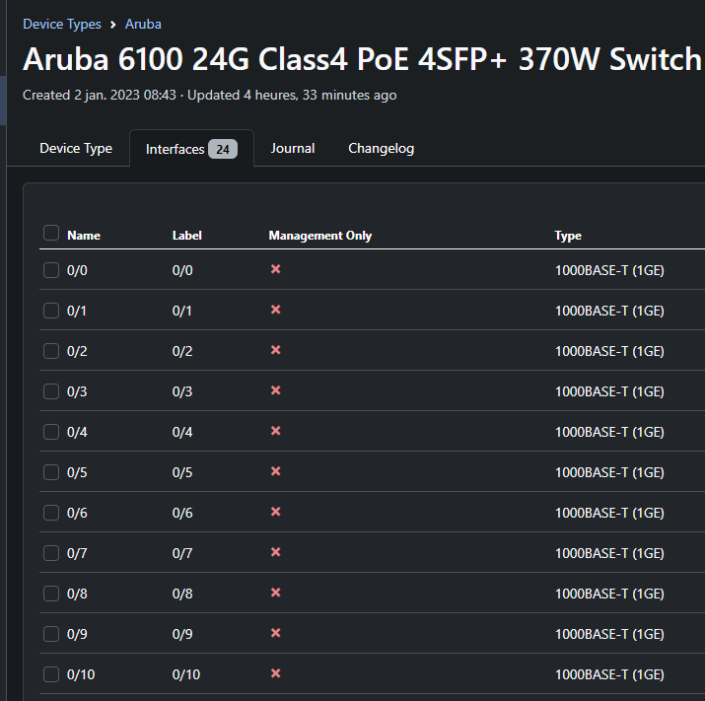Check the box for interface 0/9
The width and height of the screenshot is (705, 701).
pyautogui.click(x=51, y=634)
